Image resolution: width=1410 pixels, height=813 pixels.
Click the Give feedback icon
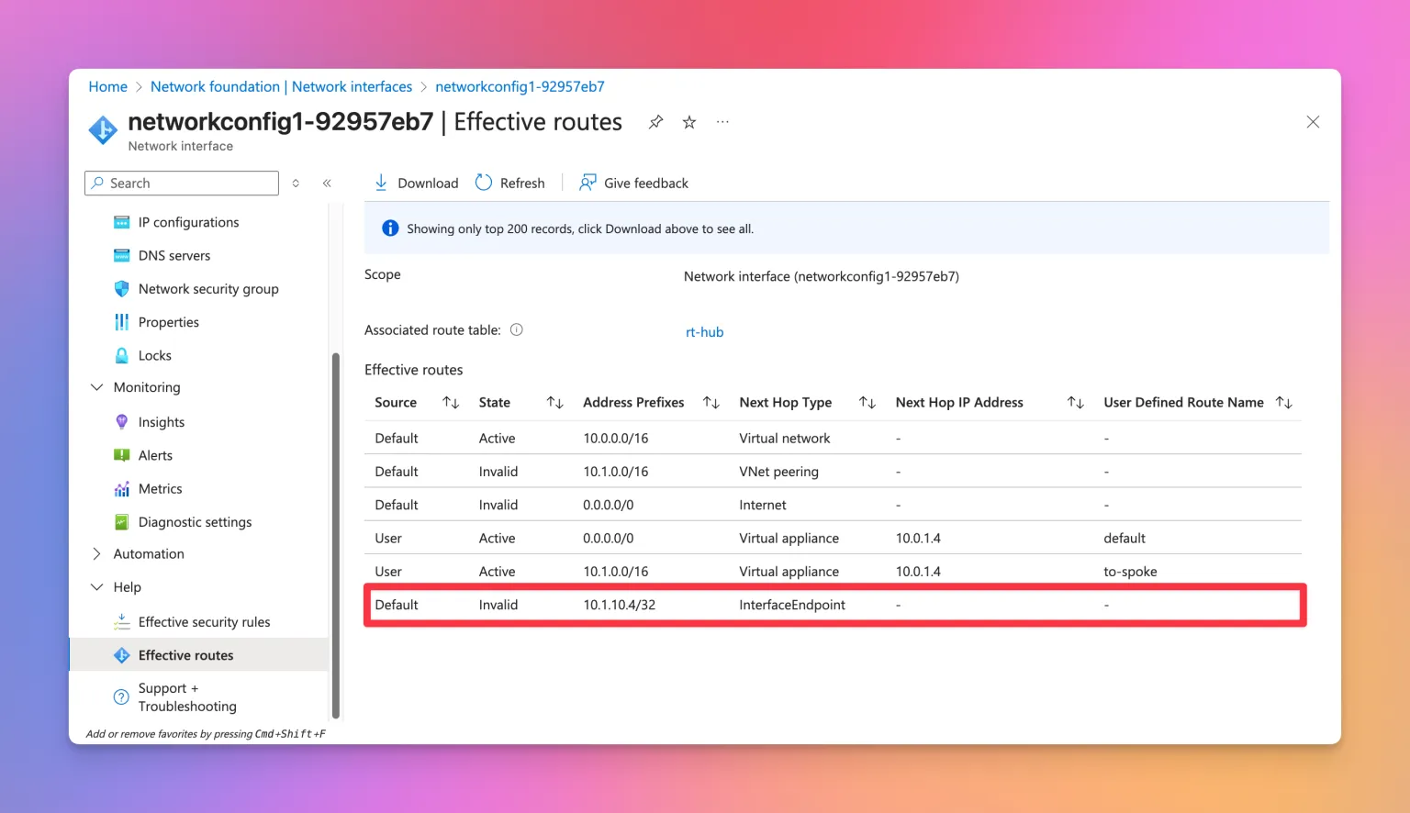pos(587,183)
